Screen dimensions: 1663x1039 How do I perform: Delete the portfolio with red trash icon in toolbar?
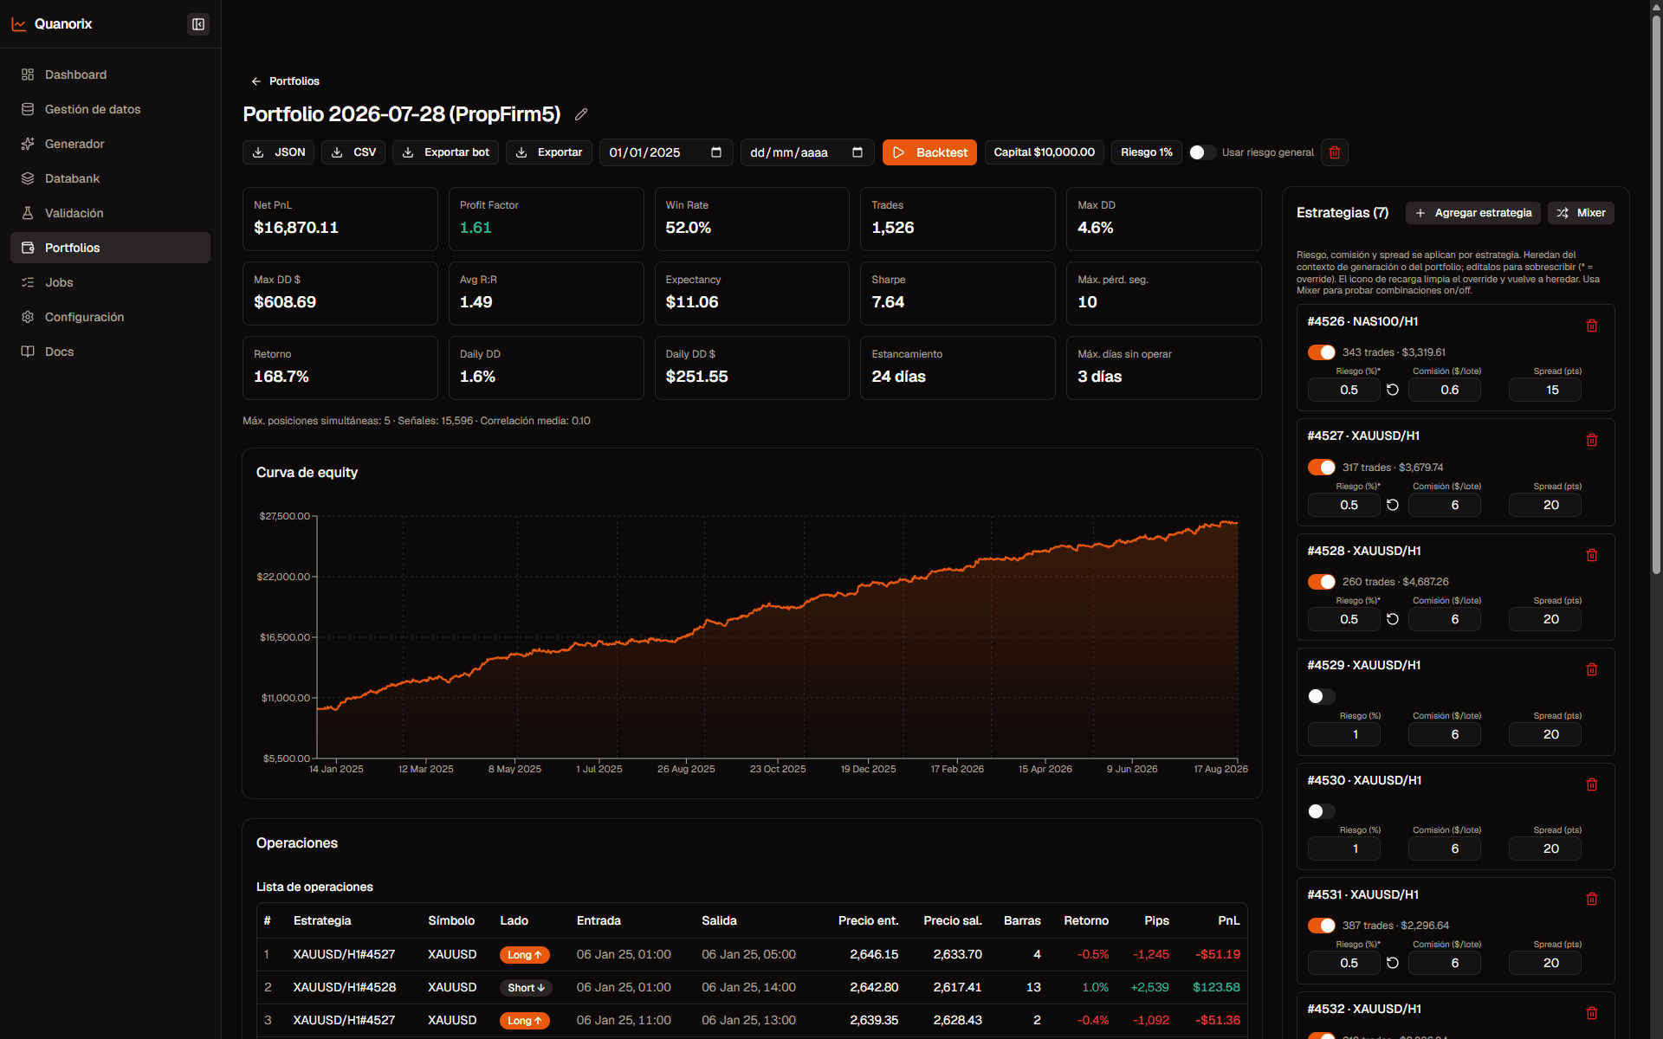(x=1335, y=152)
